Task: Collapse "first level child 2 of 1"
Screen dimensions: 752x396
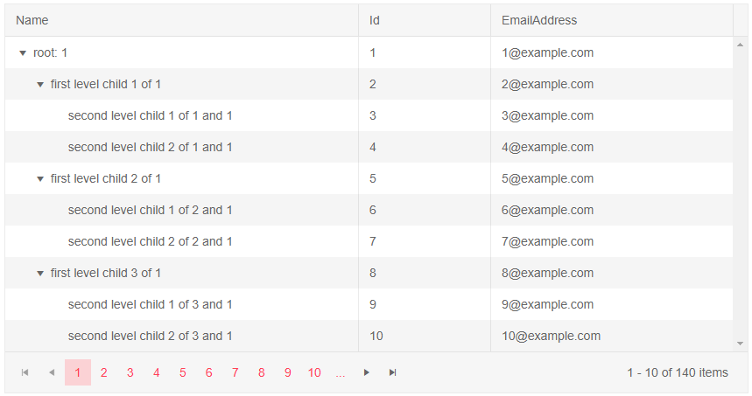Action: 40,179
